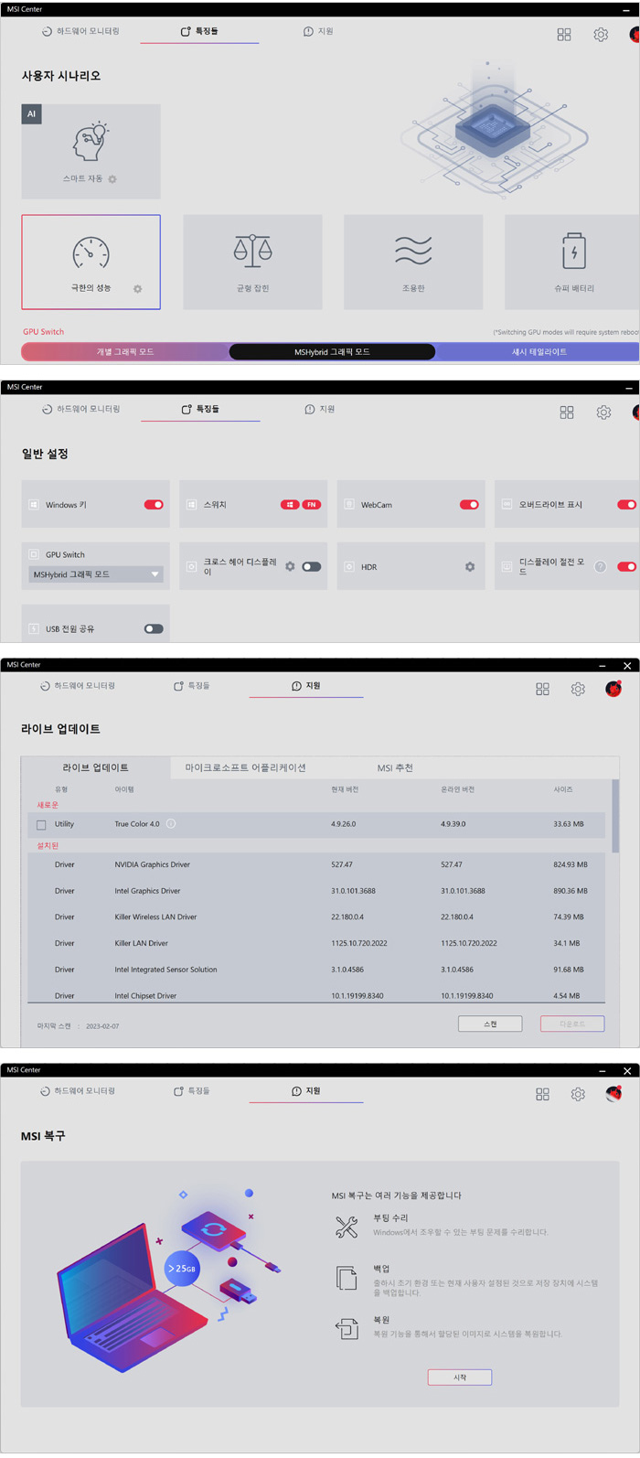Select the rightmost purple GPU Switch segment
640x1458 pixels.
click(538, 352)
